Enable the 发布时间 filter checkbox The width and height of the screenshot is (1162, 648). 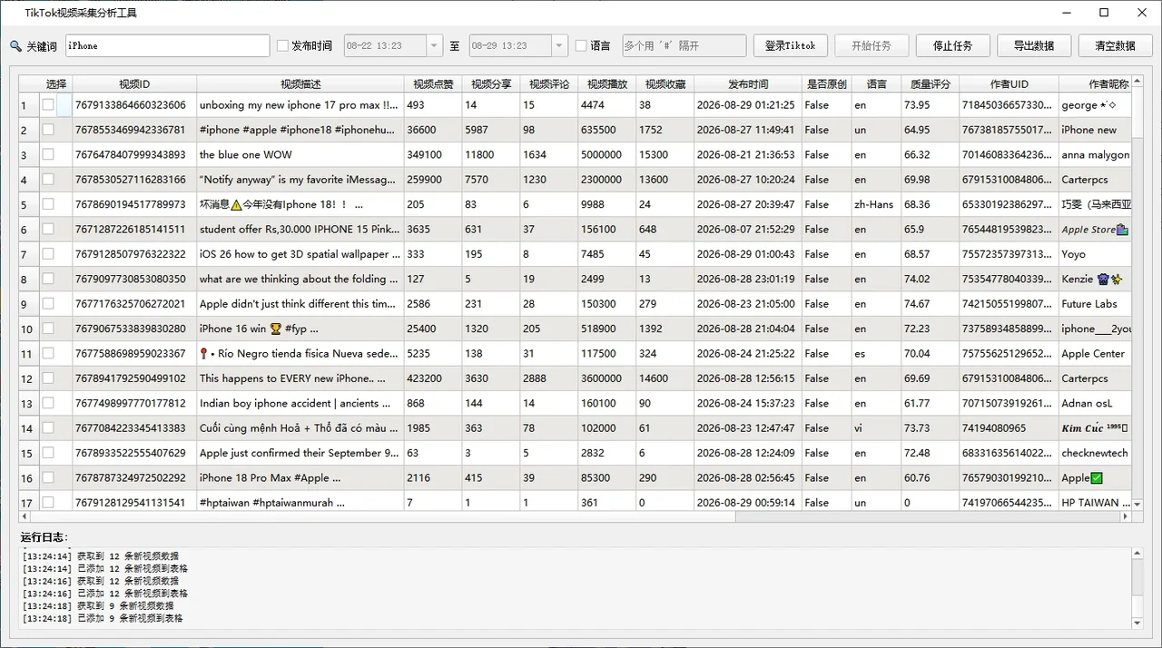[282, 46]
